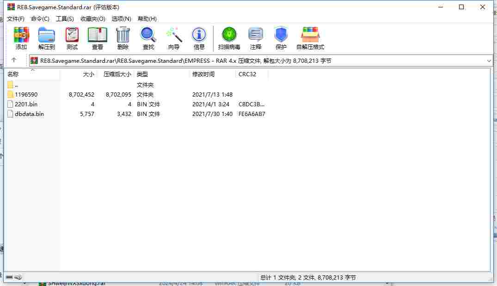497x286 pixels.
Task: Click the key icon in status bar
Action: click(x=18, y=277)
